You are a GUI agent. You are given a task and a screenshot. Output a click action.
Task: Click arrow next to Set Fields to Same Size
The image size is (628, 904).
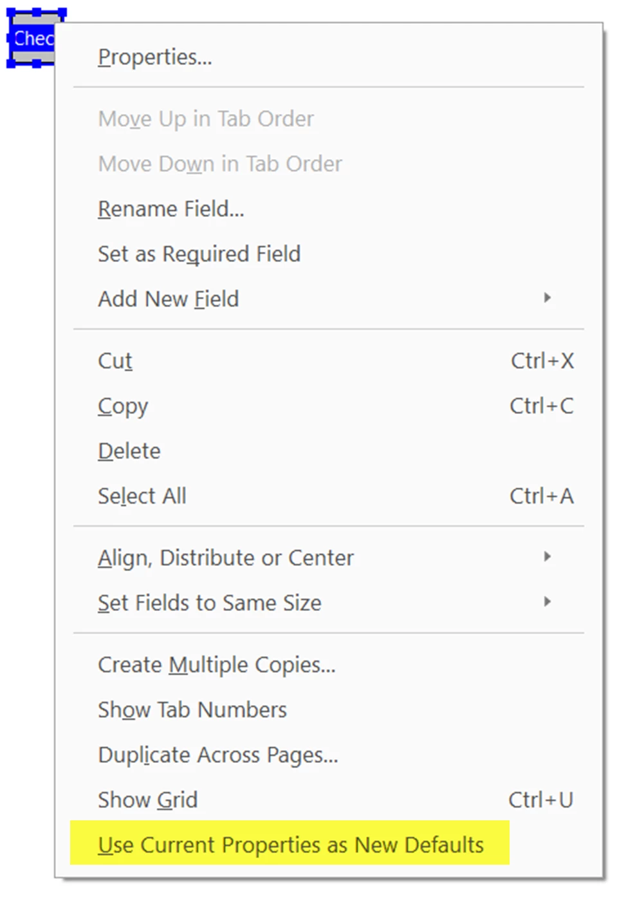click(547, 602)
